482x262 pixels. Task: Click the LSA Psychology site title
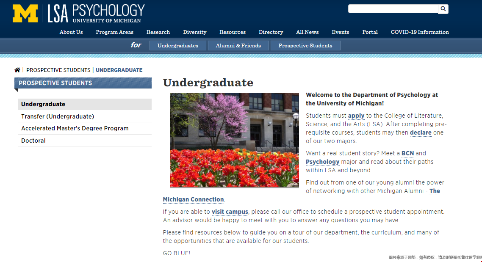click(x=96, y=14)
